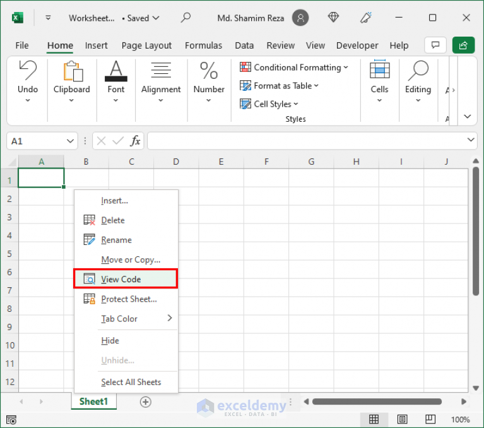Open the Name Box dropdown

click(x=70, y=141)
